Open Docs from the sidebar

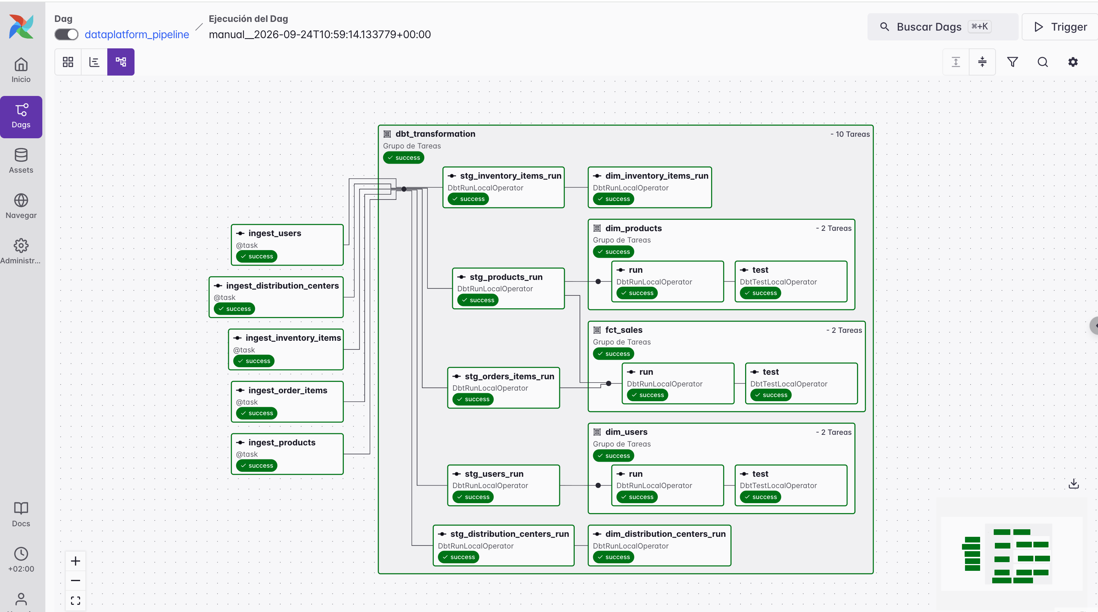(21, 515)
